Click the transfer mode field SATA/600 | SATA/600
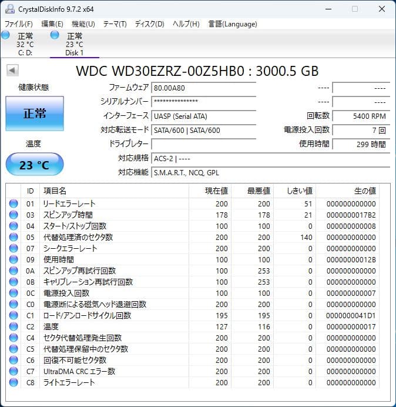This screenshot has width=396, height=407. point(203,130)
